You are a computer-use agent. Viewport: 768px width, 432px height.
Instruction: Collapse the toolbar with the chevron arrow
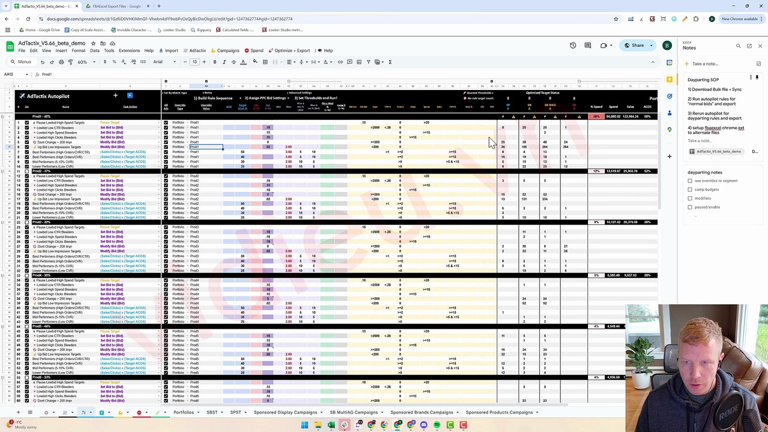(653, 62)
